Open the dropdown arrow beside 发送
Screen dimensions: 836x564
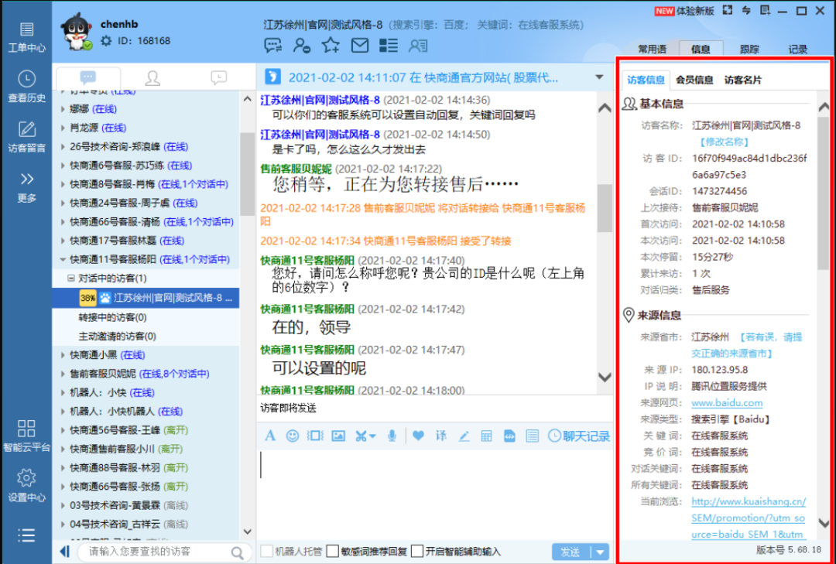pos(600,552)
